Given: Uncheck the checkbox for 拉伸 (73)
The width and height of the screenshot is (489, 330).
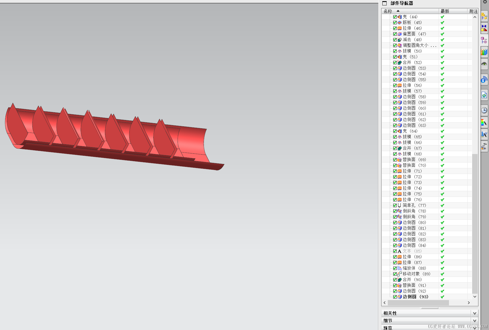Looking at the screenshot, I should pyautogui.click(x=395, y=183).
